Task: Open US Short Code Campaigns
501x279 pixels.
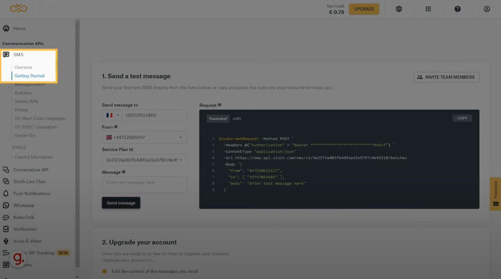Action: click(x=40, y=119)
